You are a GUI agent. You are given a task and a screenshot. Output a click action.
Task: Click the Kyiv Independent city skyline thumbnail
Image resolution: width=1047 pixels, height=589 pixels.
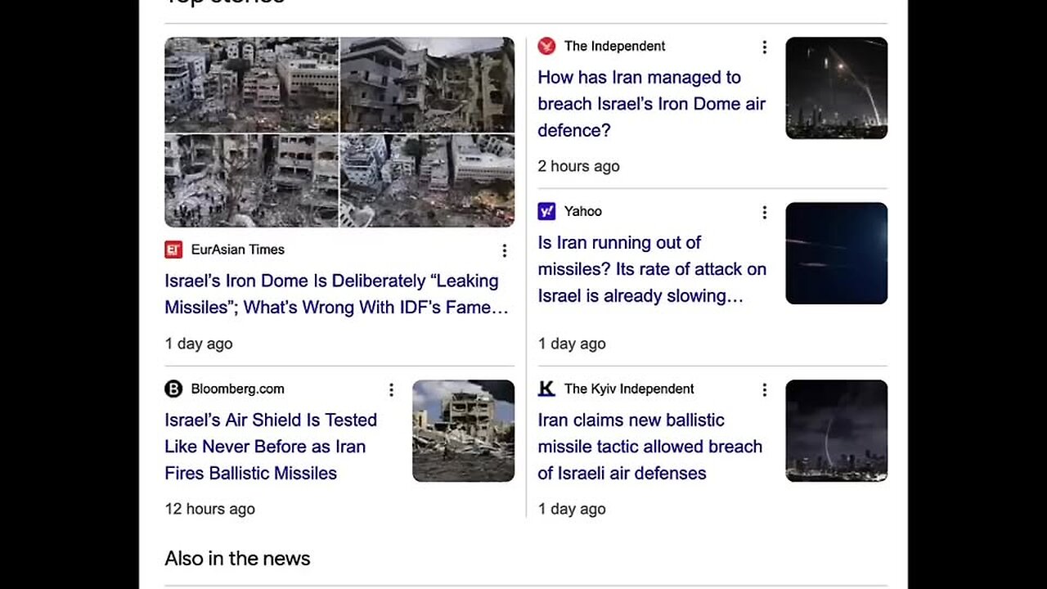pyautogui.click(x=836, y=430)
